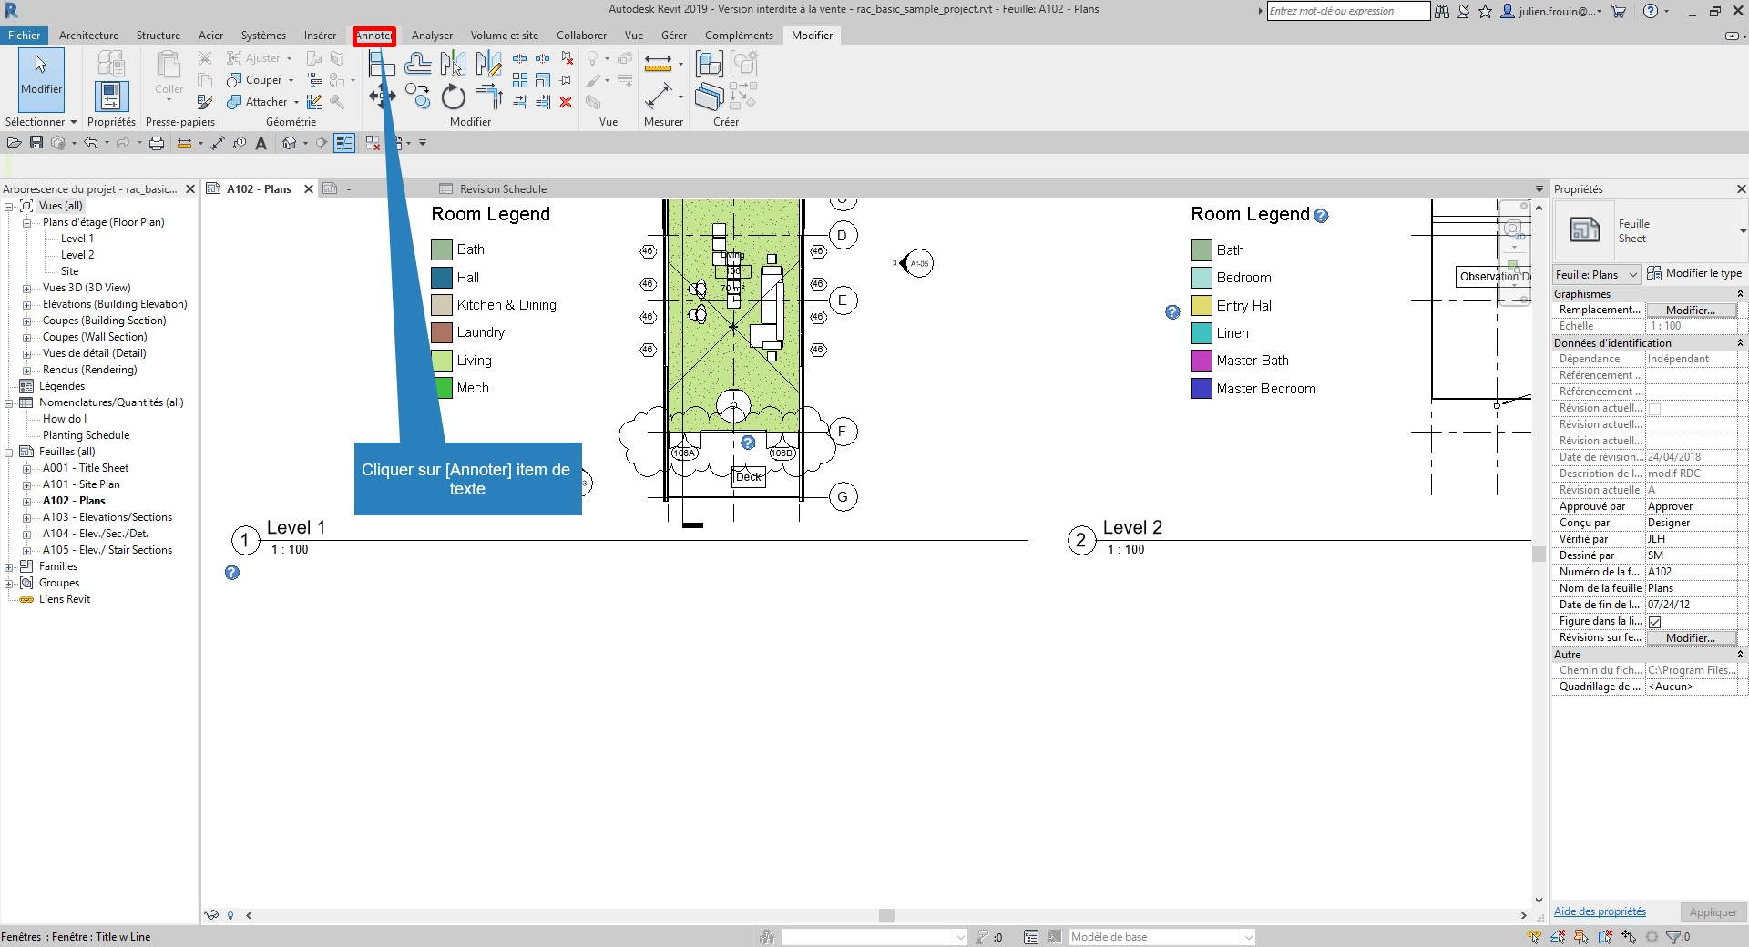The width and height of the screenshot is (1749, 947).
Task: Click the Copy tool icon
Action: pyautogui.click(x=417, y=96)
